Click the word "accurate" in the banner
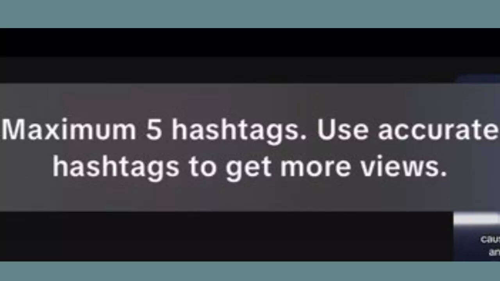Viewport: 500px width, 281px height. click(438, 130)
